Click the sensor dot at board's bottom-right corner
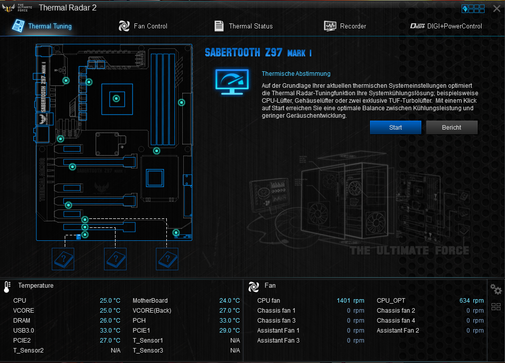The width and height of the screenshot is (505, 363). 176,232
